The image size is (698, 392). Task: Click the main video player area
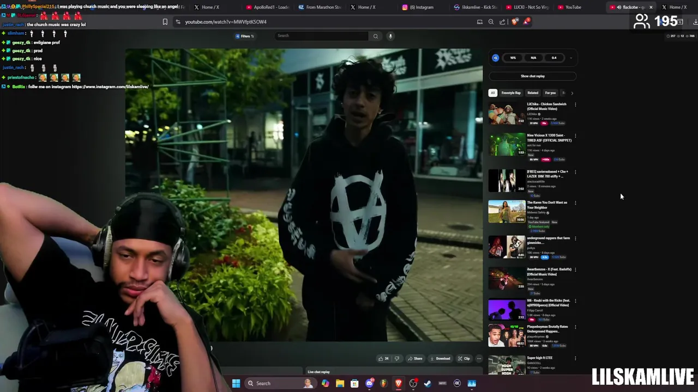(304, 195)
